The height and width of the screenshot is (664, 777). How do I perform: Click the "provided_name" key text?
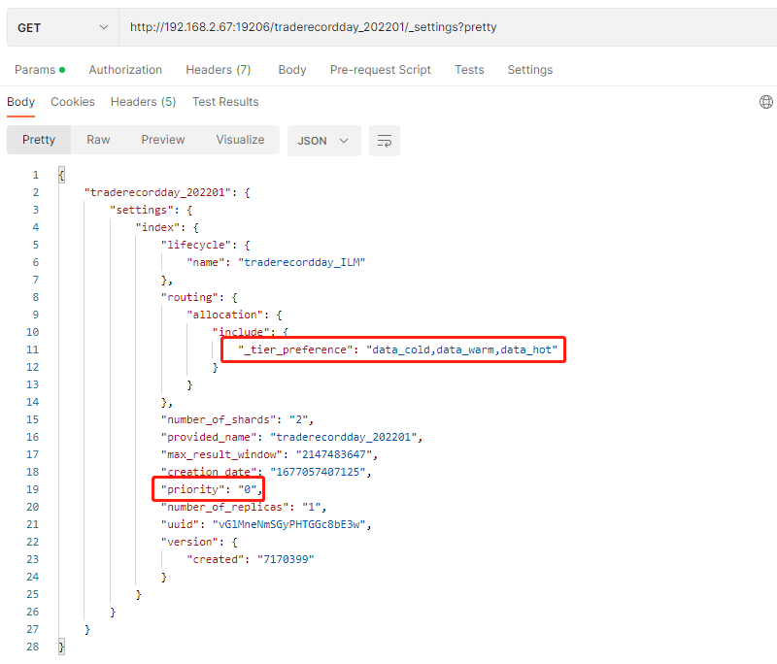click(209, 437)
